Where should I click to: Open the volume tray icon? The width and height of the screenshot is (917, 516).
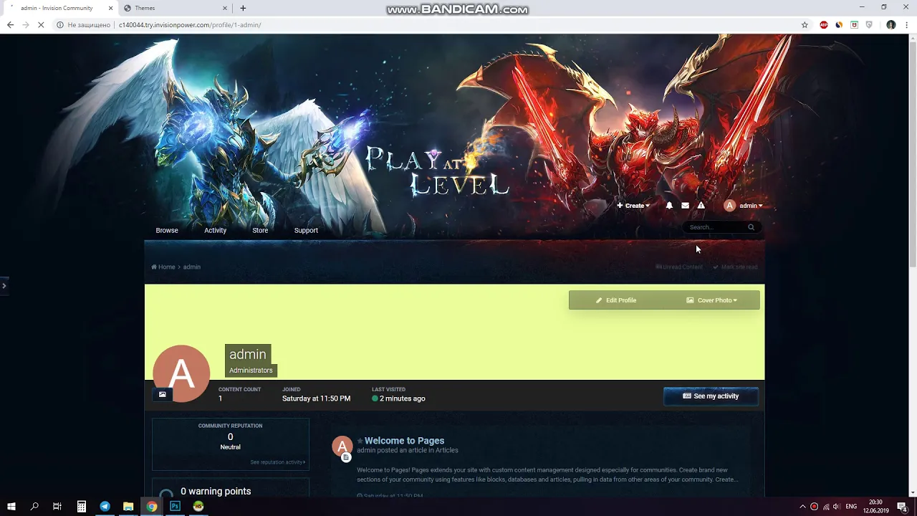pyautogui.click(x=836, y=507)
